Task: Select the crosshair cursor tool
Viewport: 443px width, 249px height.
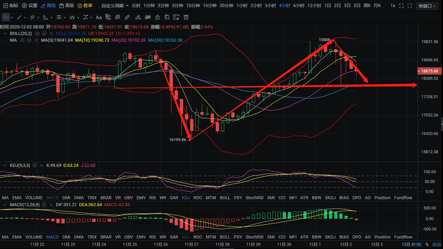Action: tap(6, 17)
